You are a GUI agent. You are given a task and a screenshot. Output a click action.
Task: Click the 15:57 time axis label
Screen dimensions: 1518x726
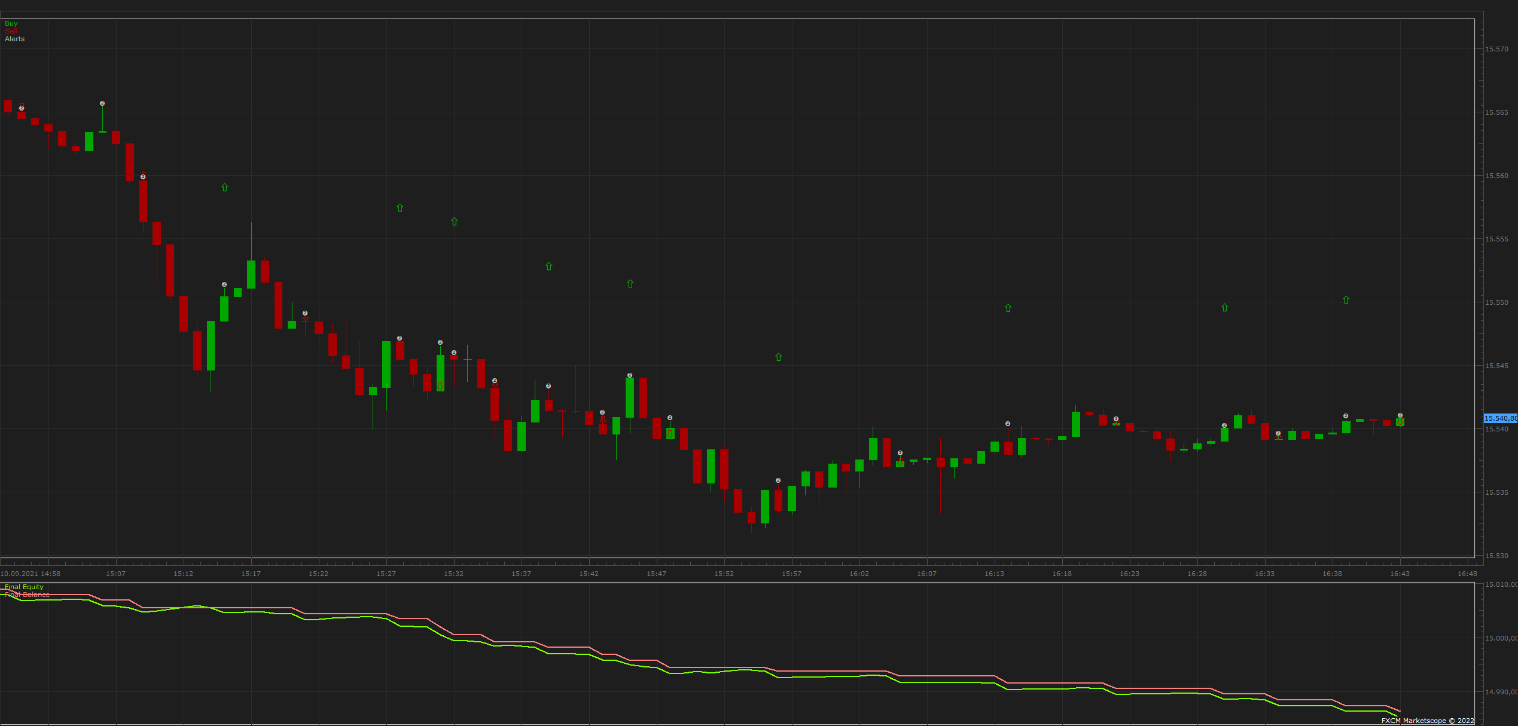click(792, 574)
